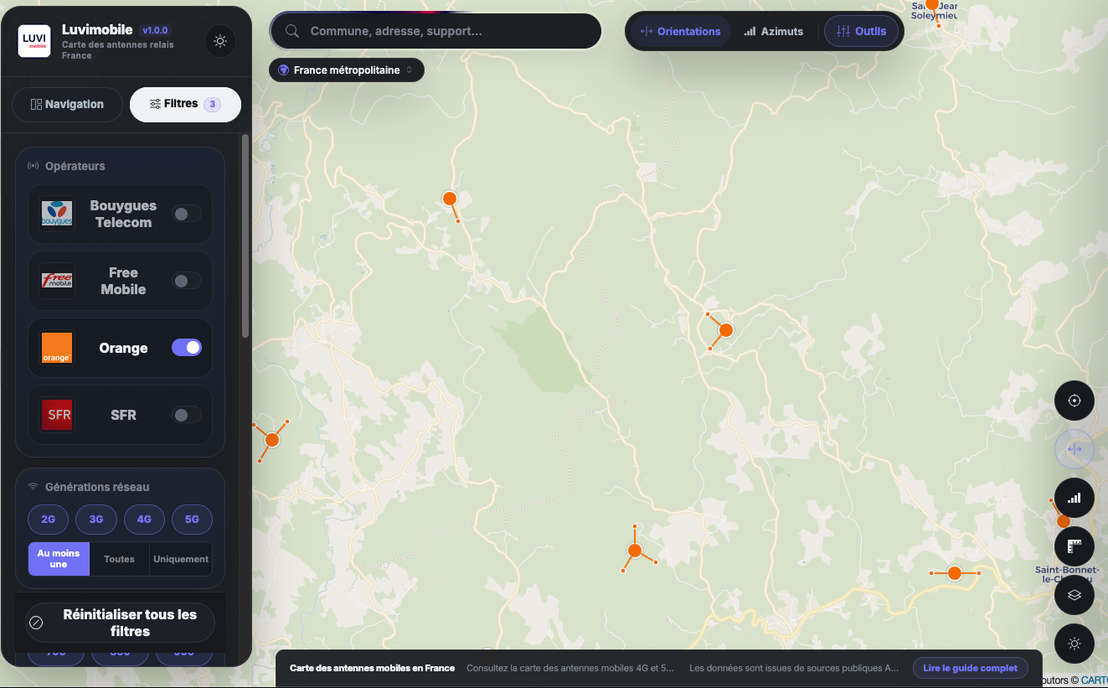Screen dimensions: 1108x688
Task: Click 'Réinitialiser tous les filtres' button
Action: tap(120, 623)
